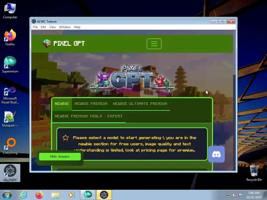Screen dimensions: 267x200
Task: Select the Newbie tab
Action: point(62,104)
